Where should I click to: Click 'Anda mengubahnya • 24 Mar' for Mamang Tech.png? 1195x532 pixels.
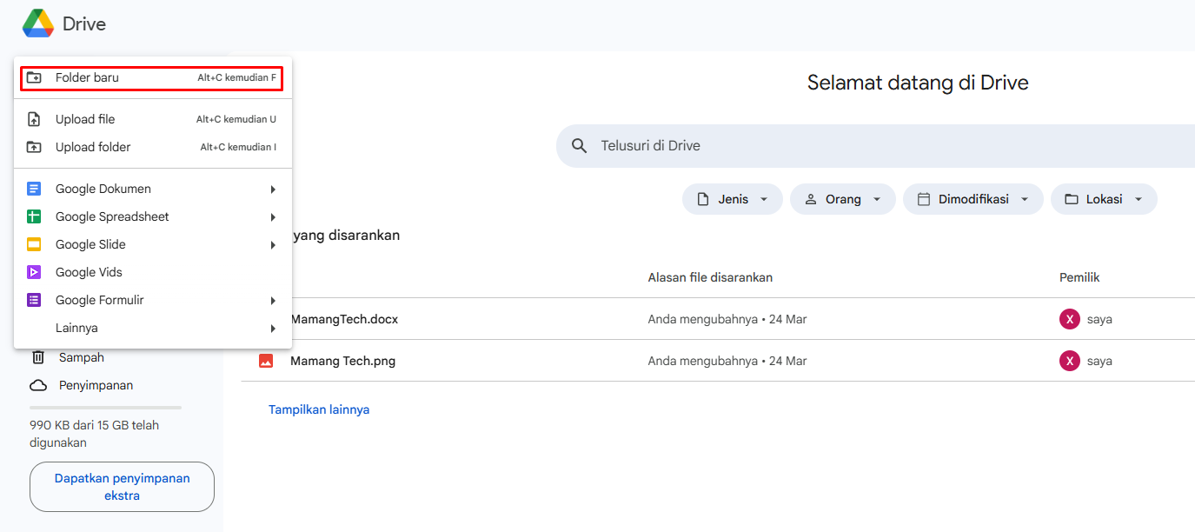click(727, 361)
